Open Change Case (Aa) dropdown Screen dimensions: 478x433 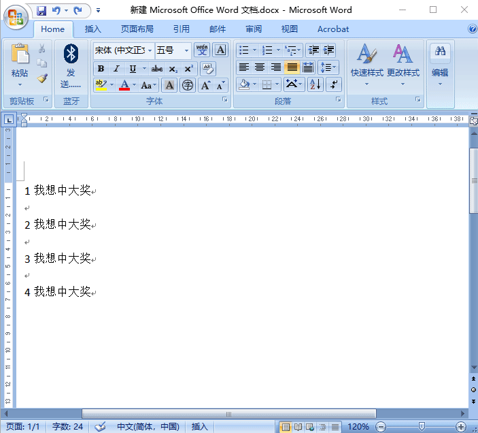point(148,85)
